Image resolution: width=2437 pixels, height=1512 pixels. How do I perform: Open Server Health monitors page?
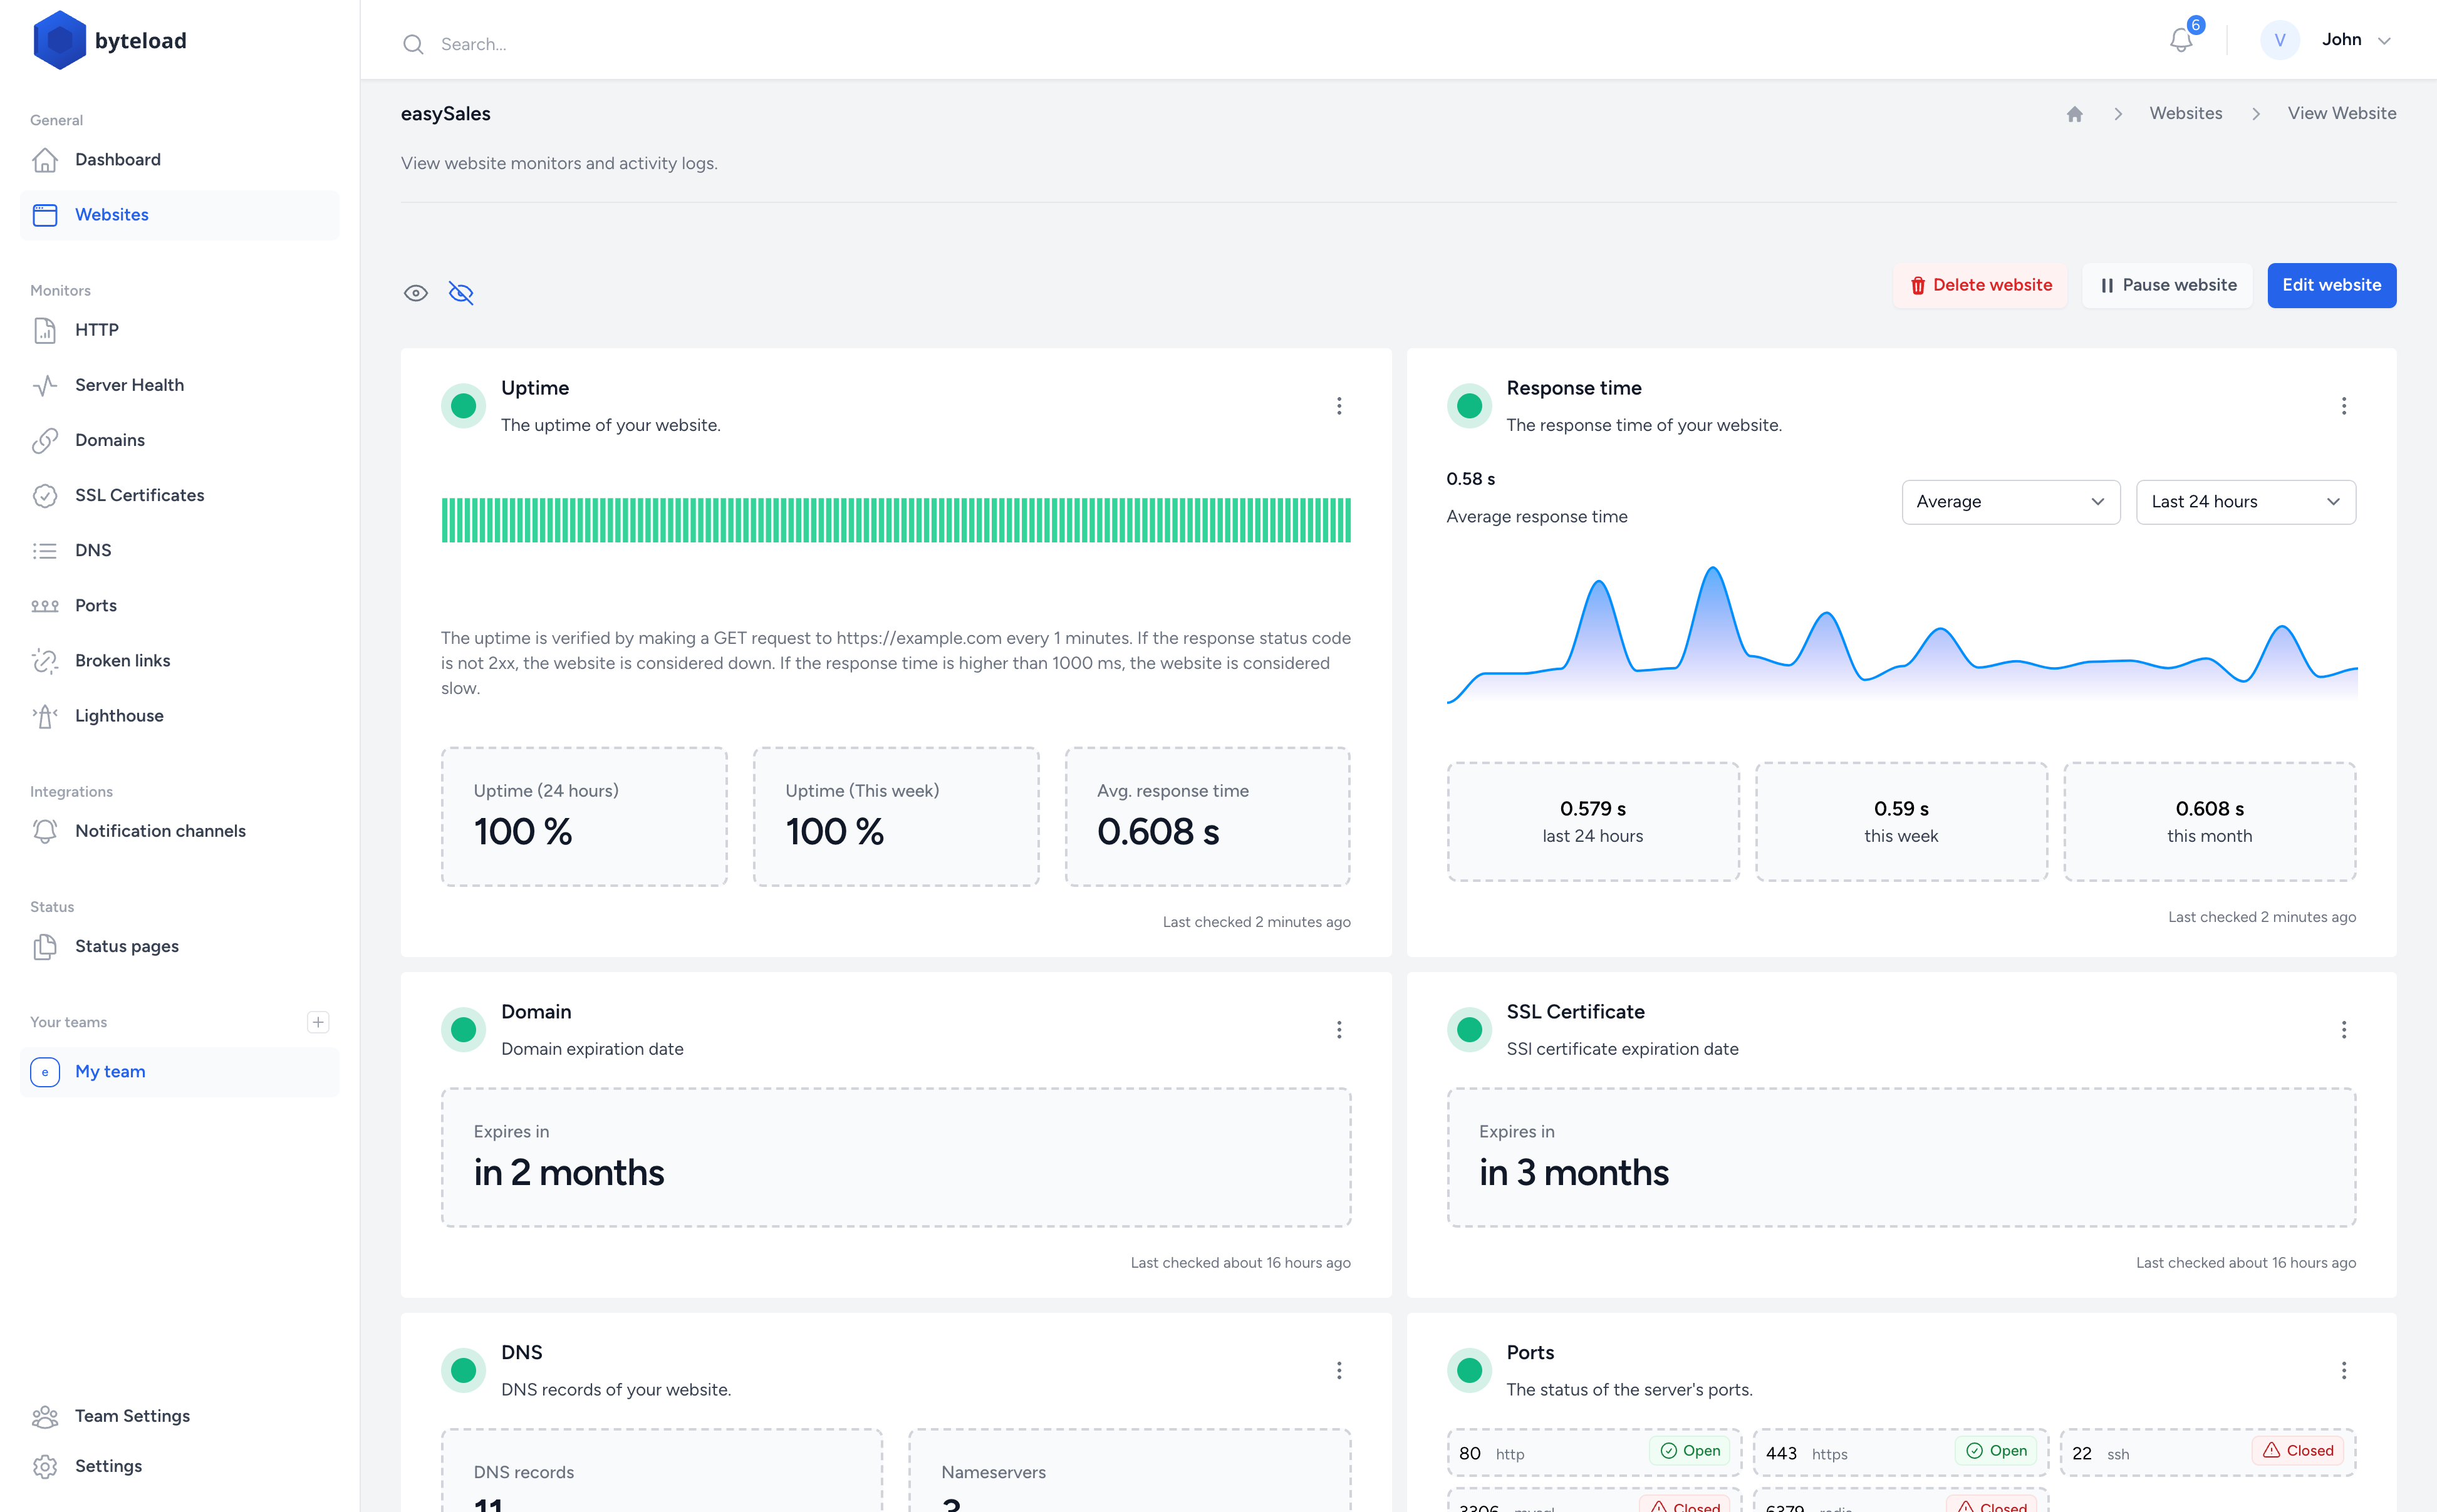(180, 385)
